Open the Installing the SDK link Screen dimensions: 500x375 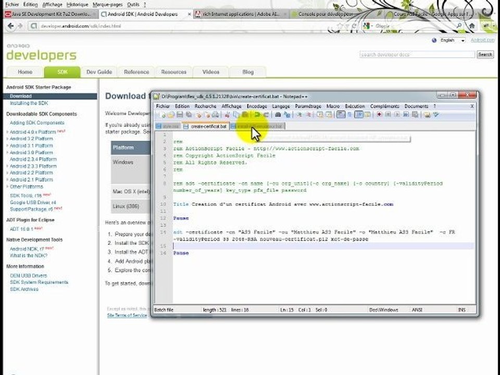coord(29,103)
